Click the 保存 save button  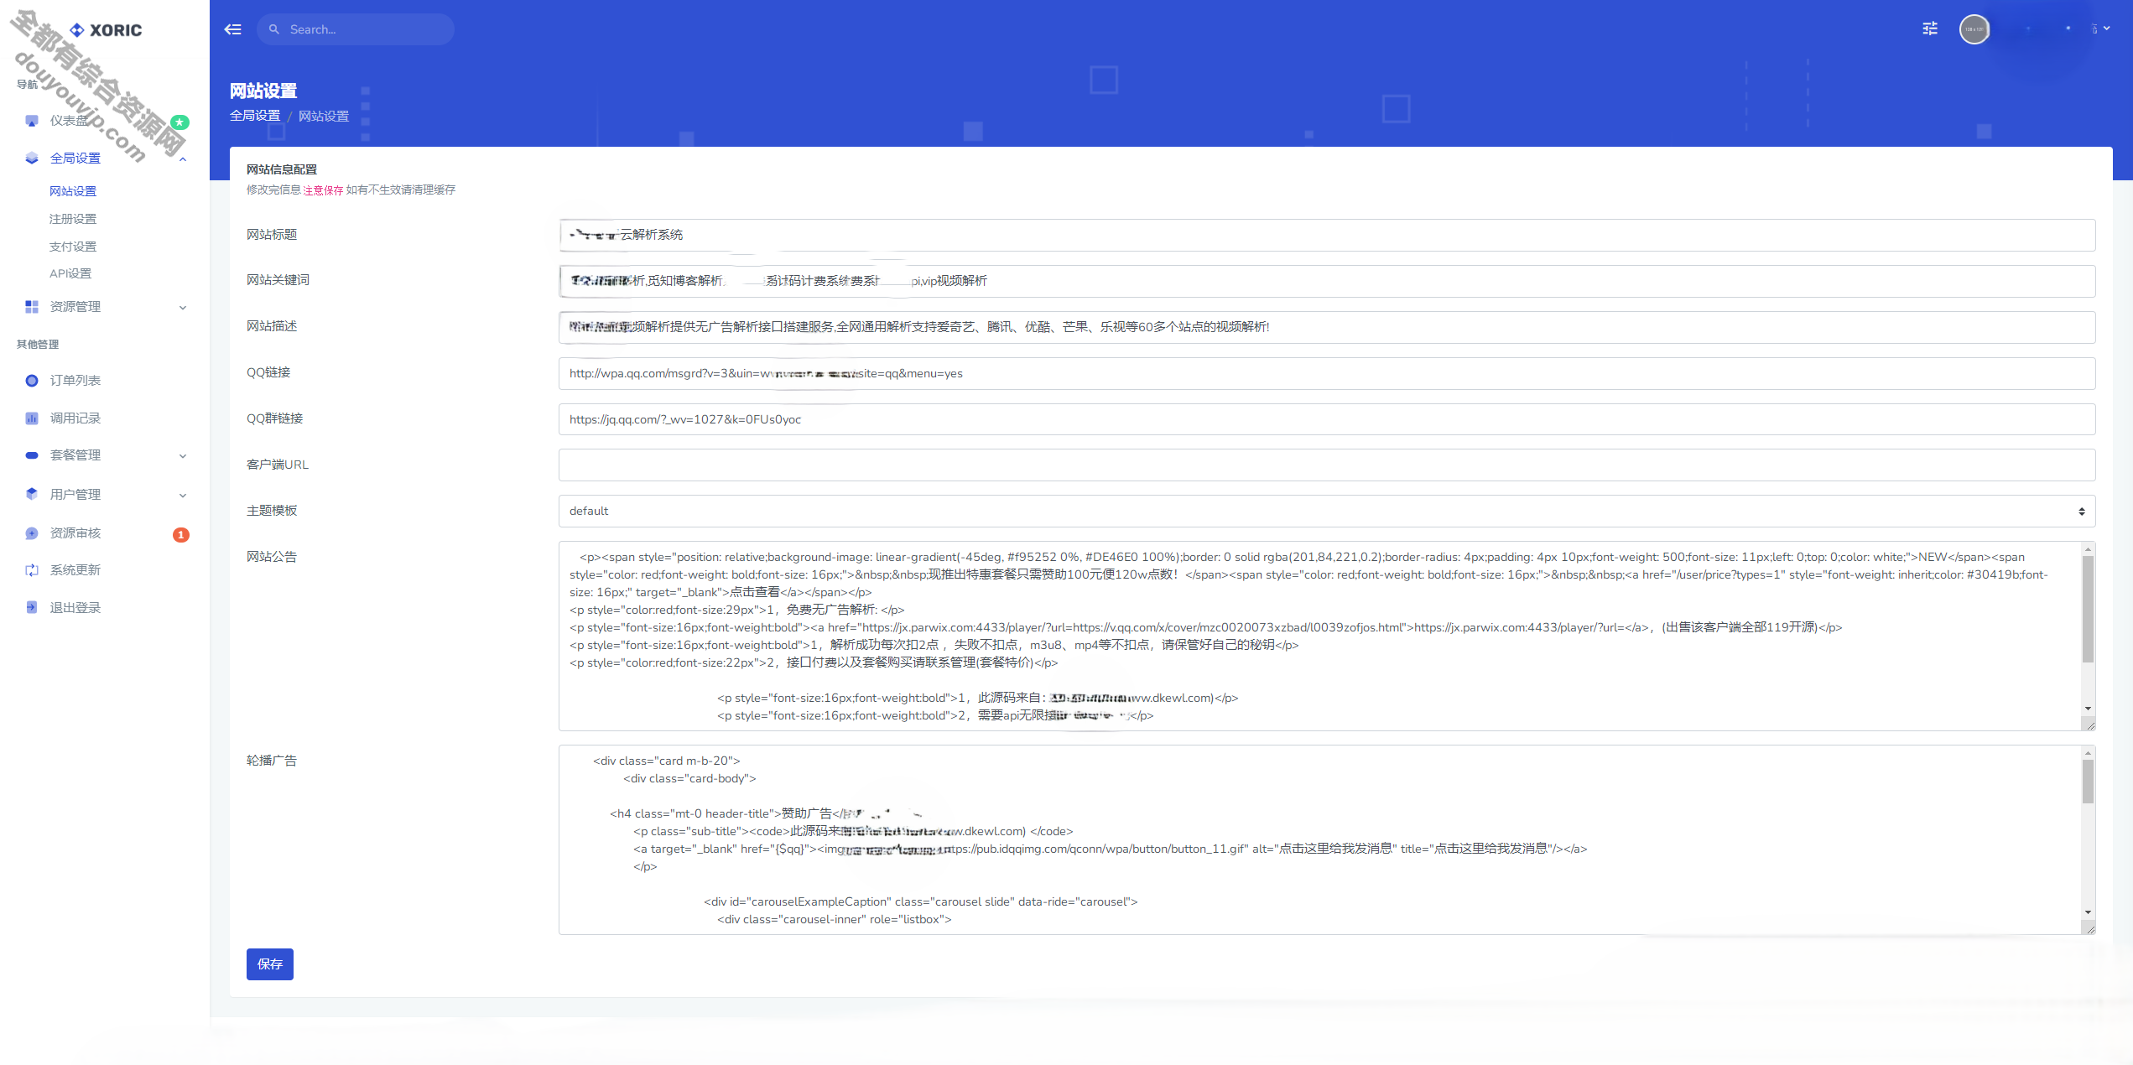269,964
